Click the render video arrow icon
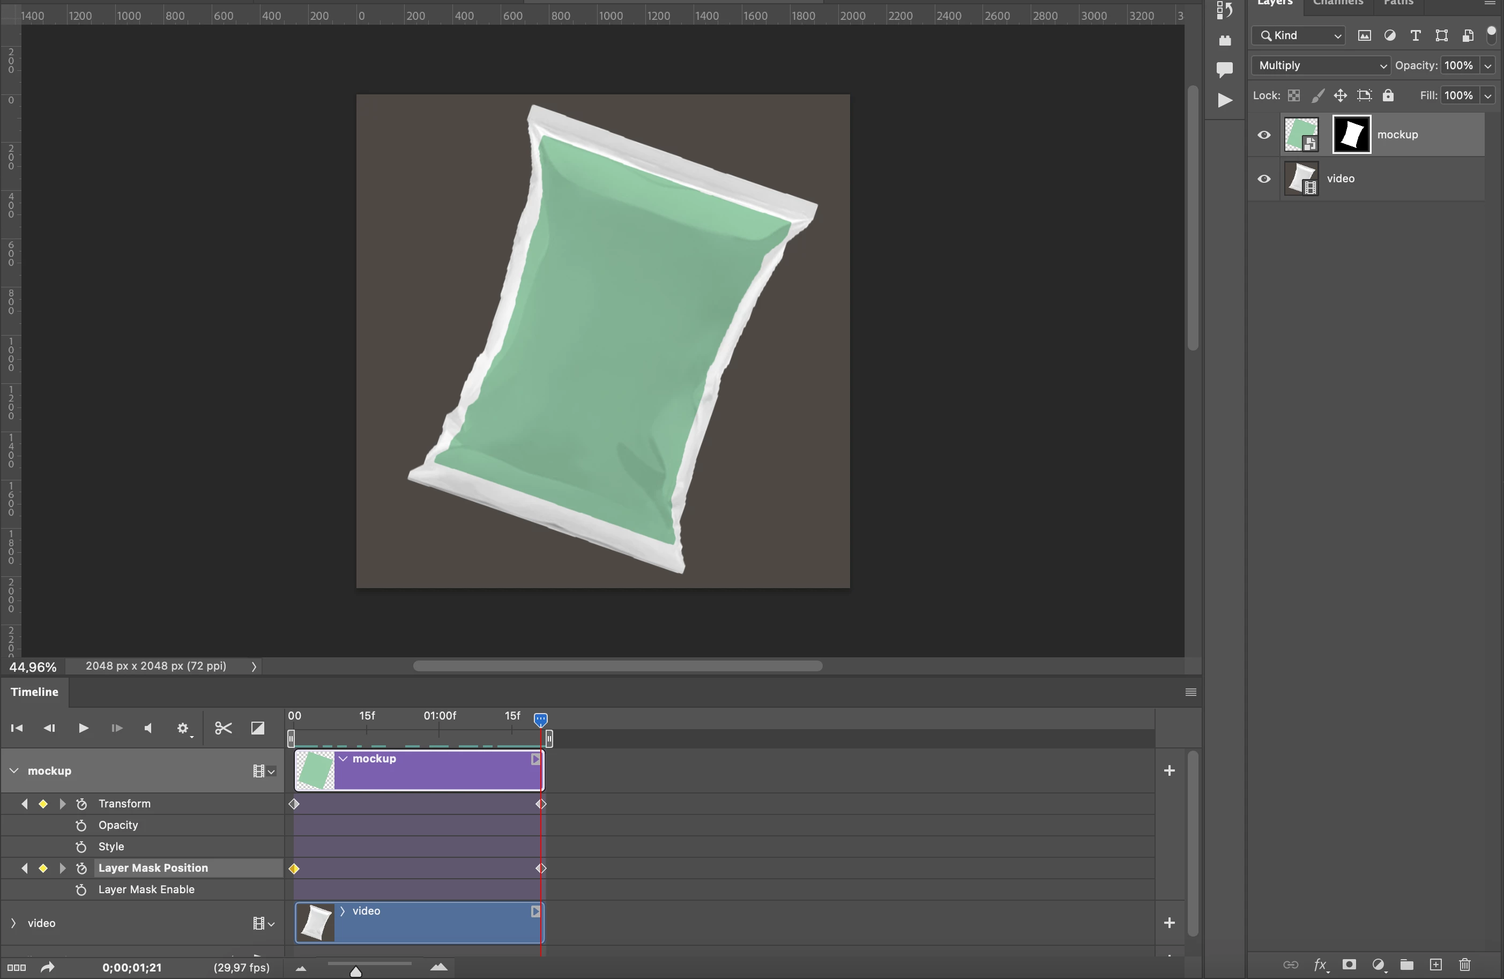 47,967
